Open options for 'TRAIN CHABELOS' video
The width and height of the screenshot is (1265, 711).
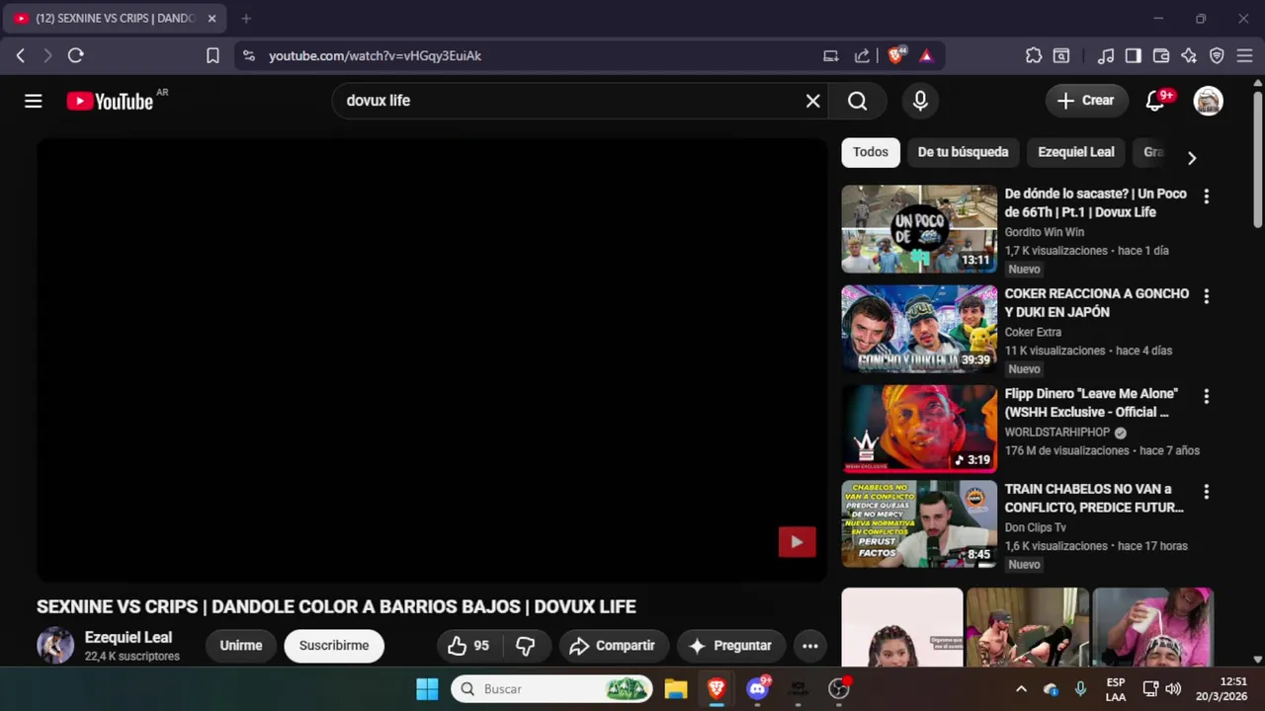pos(1206,492)
